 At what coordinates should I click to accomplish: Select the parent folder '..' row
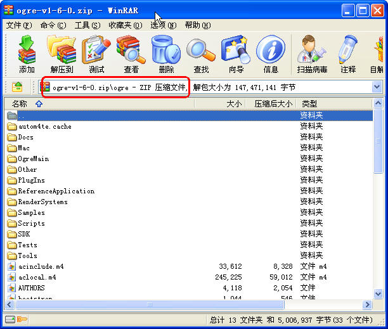(190, 115)
